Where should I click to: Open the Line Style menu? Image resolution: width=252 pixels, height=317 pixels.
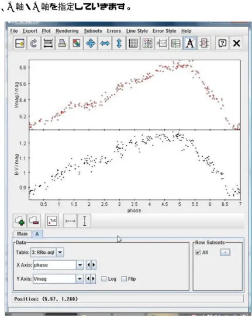pyautogui.click(x=137, y=31)
